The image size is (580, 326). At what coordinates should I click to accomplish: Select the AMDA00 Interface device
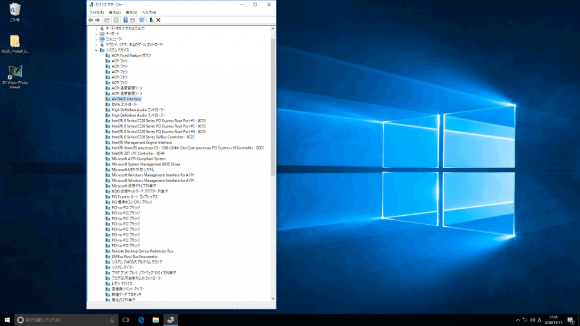point(126,99)
